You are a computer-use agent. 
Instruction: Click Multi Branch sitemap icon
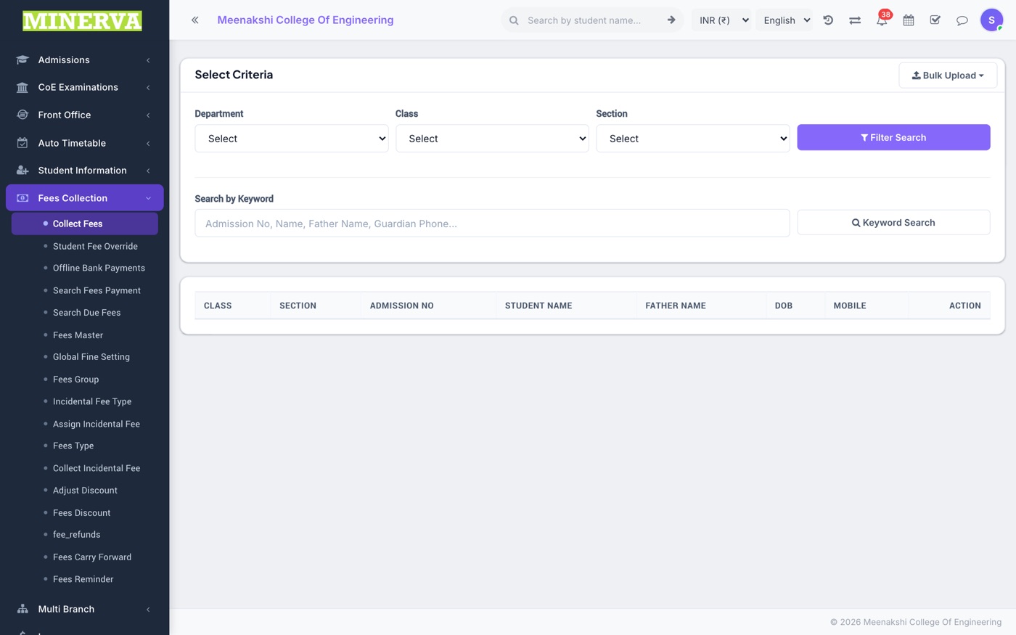[22, 609]
